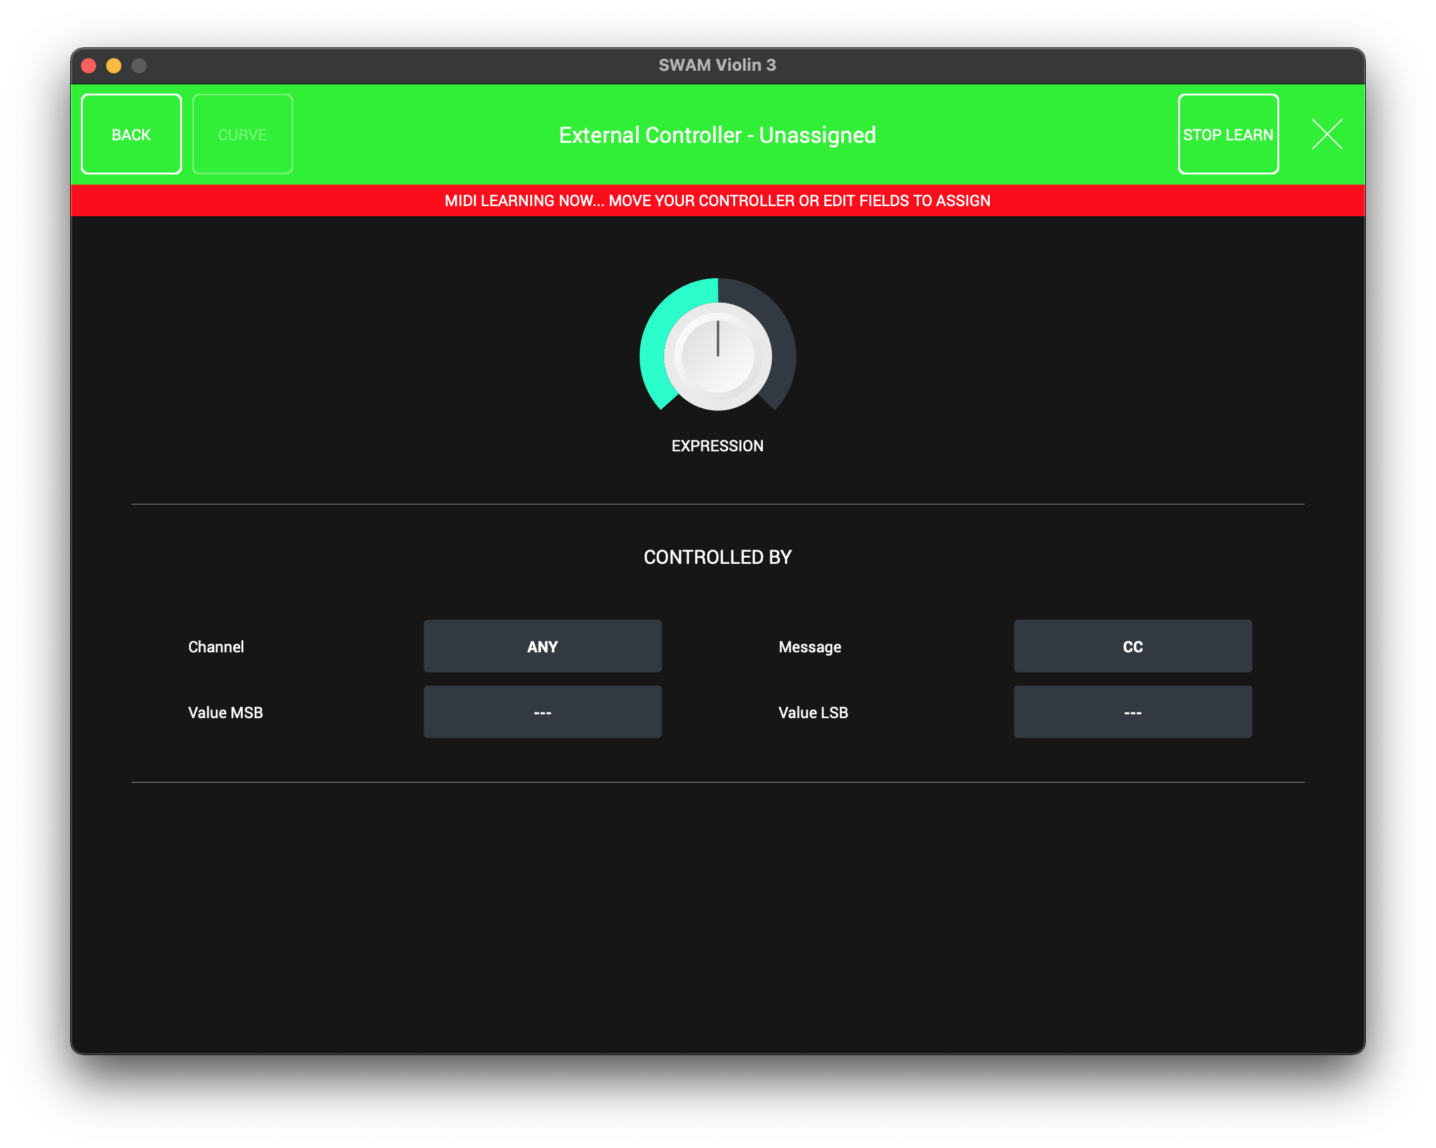Click the Expression knob
The width and height of the screenshot is (1436, 1148).
point(717,357)
